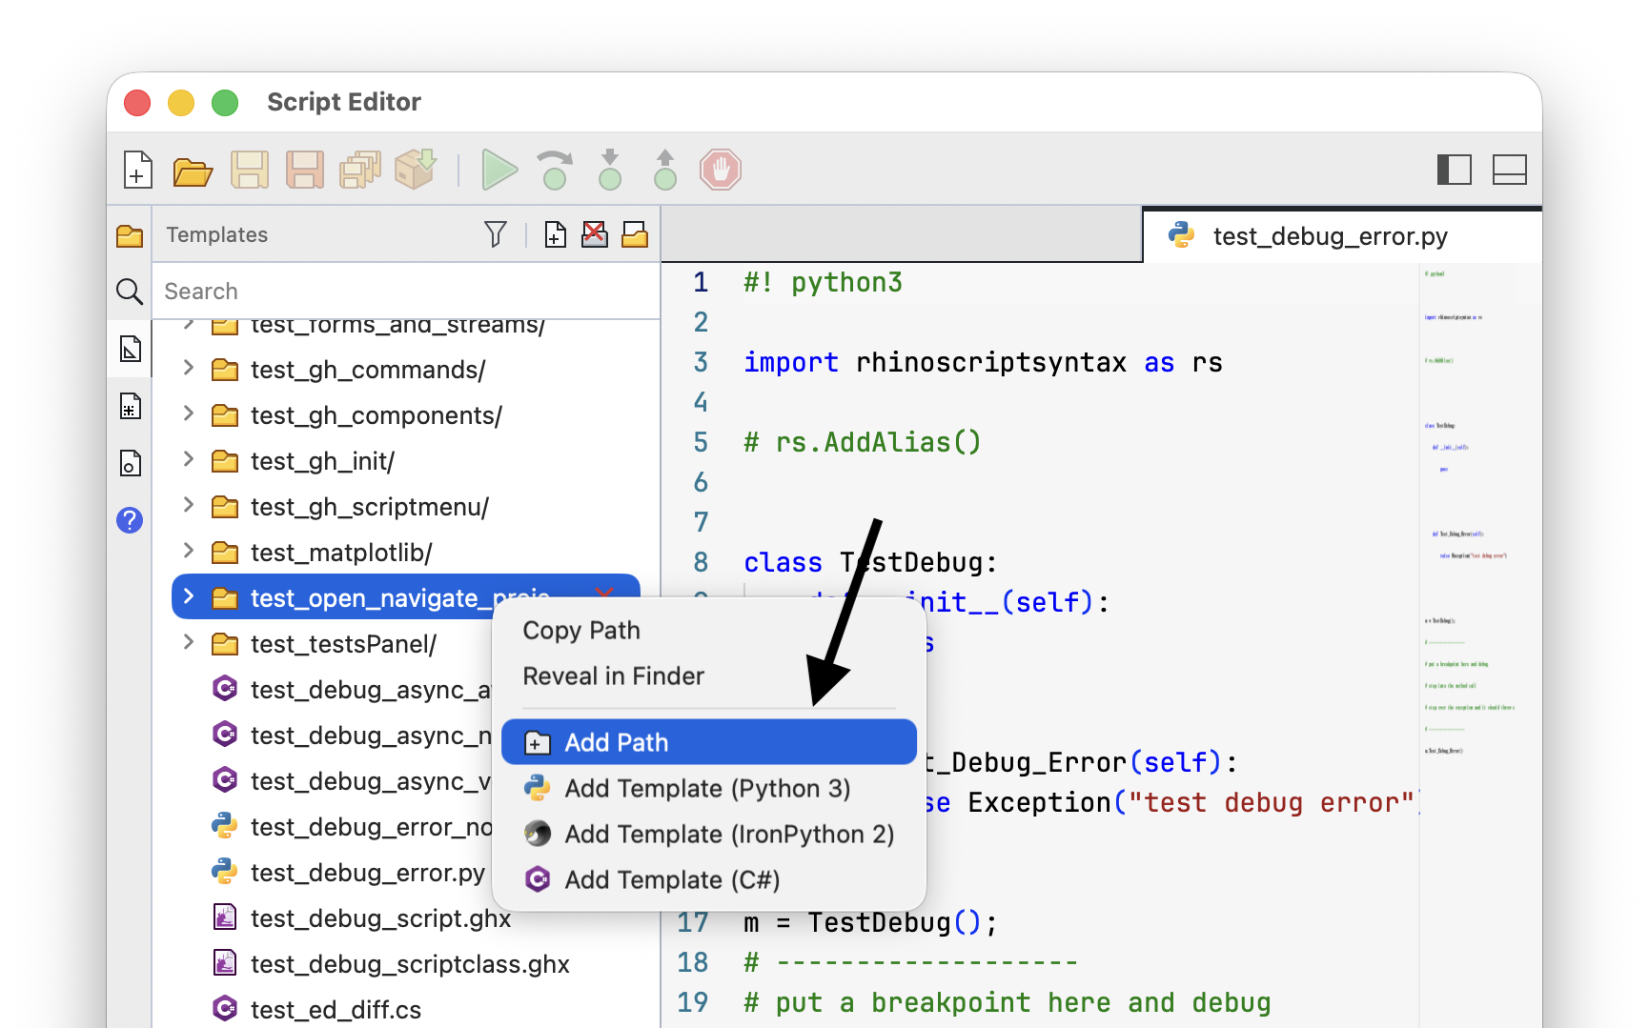1649x1028 pixels.
Task: Click the New Script file icon
Action: 138,171
